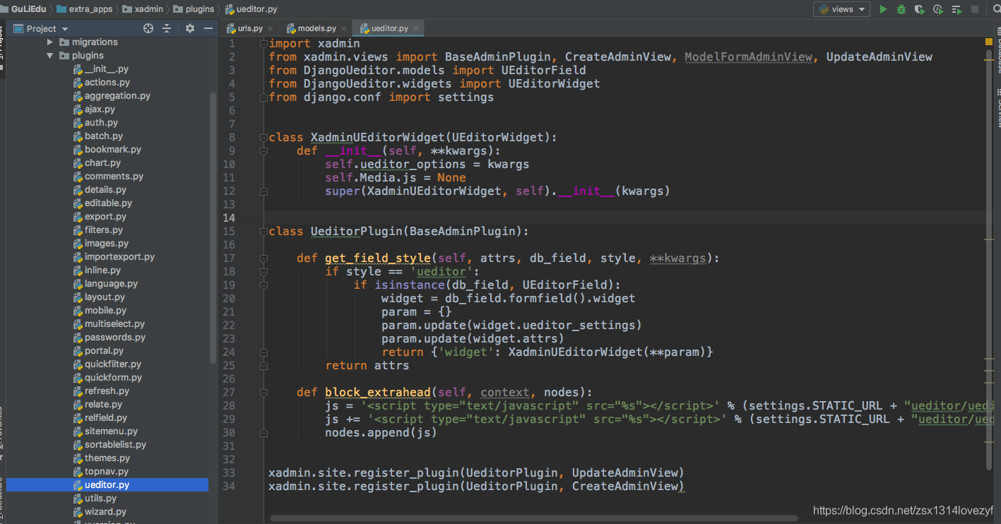Image resolution: width=1001 pixels, height=524 pixels.
Task: Locate current file with crosshair icon
Action: click(148, 28)
